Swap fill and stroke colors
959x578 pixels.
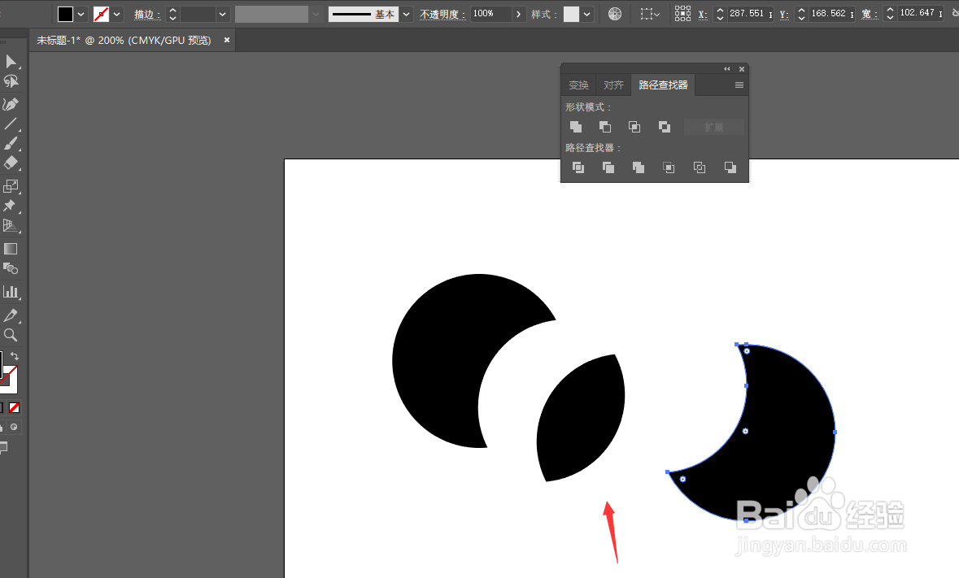tap(15, 356)
